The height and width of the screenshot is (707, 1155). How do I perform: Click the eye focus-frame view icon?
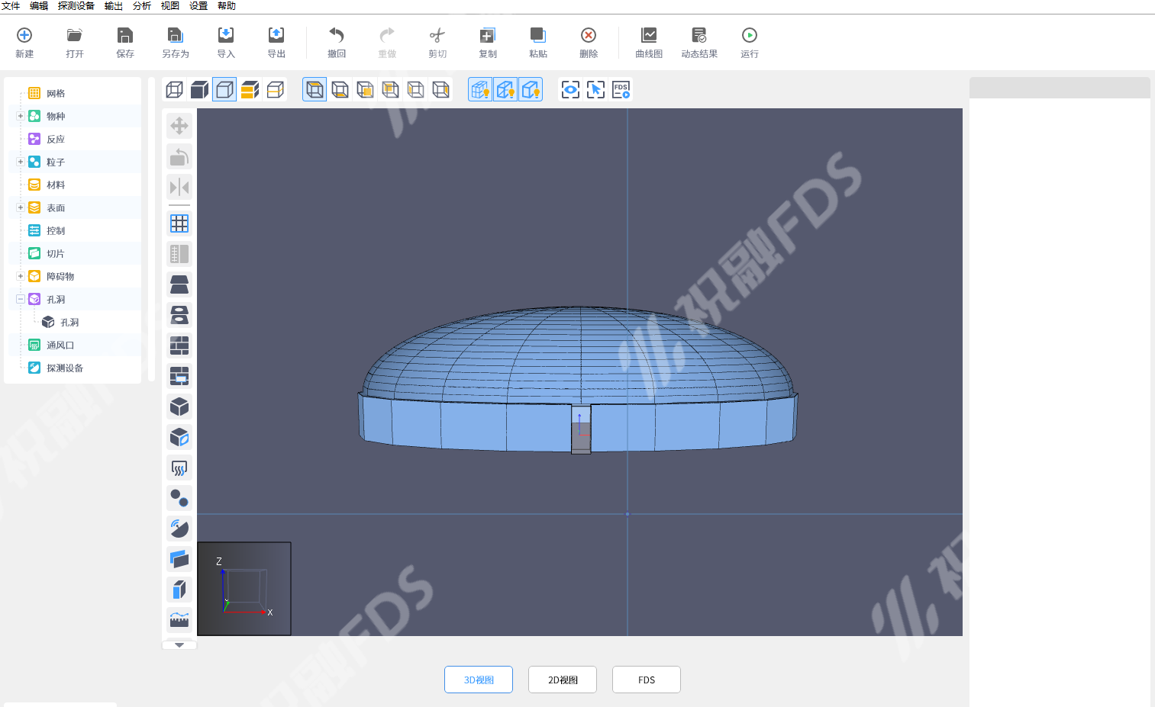pyautogui.click(x=570, y=90)
